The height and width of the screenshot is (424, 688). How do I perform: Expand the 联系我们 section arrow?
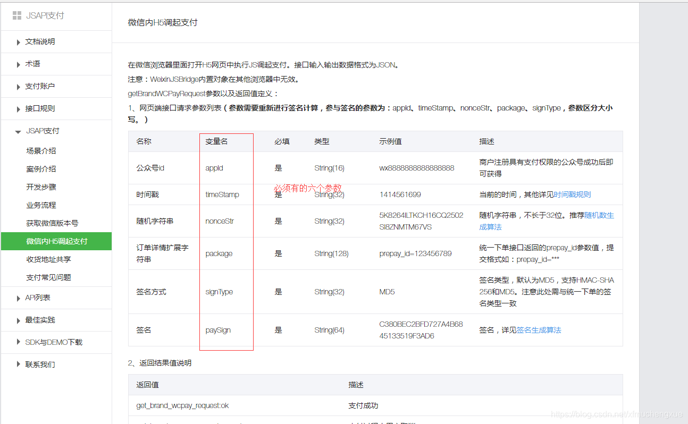click(19, 365)
